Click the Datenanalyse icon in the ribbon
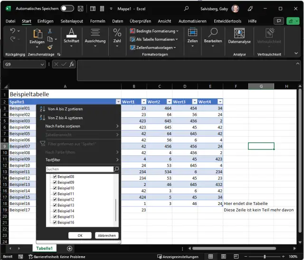This screenshot has height=260, width=304. coord(239,33)
